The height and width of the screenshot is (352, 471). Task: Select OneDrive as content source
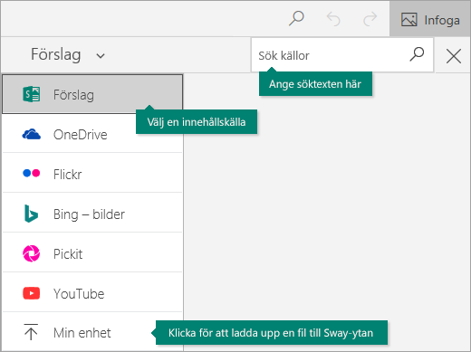(92, 134)
